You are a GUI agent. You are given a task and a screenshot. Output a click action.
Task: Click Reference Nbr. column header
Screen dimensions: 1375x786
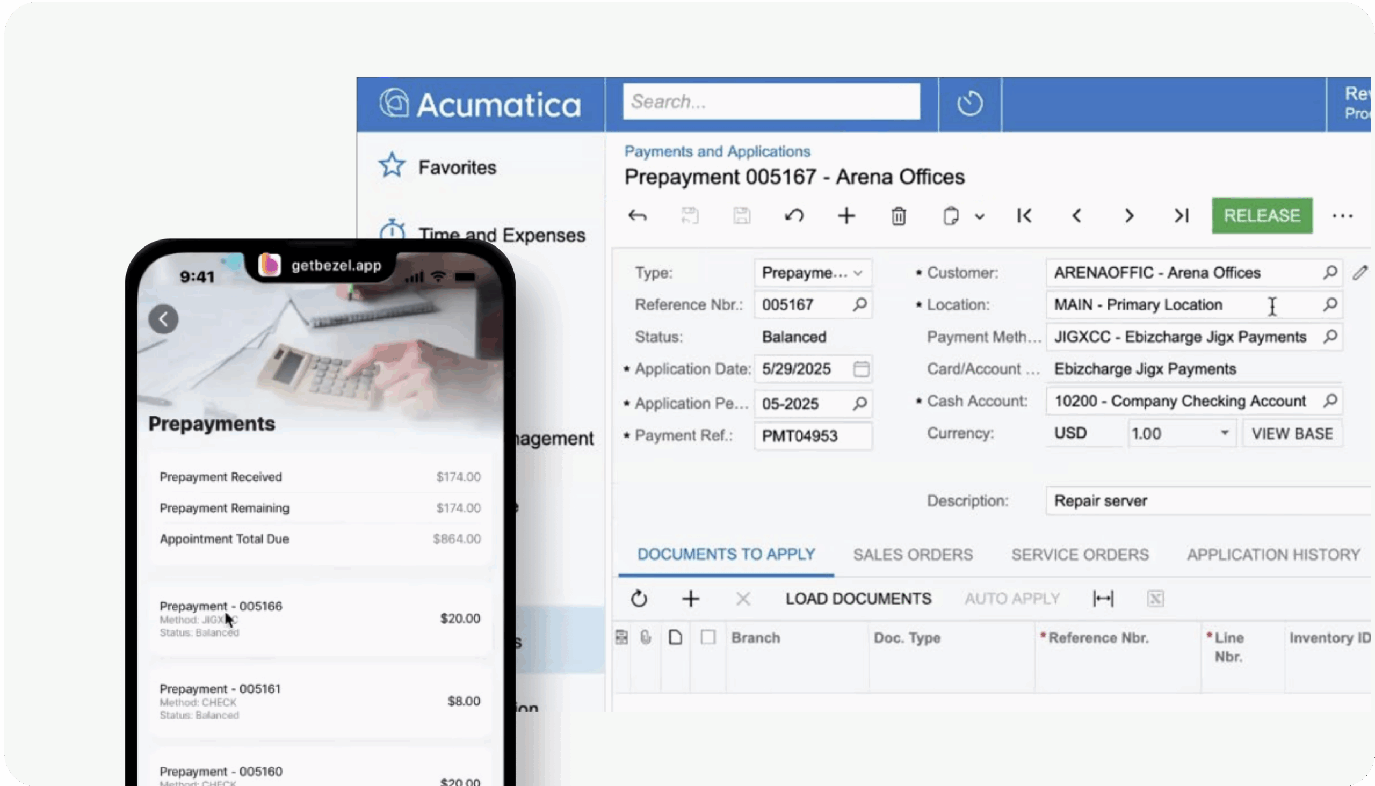pos(1098,637)
